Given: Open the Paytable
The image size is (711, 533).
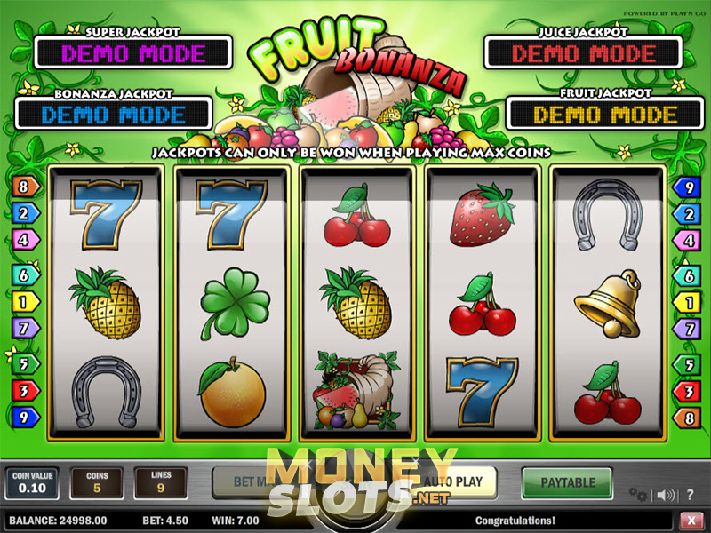Looking at the screenshot, I should click(567, 482).
